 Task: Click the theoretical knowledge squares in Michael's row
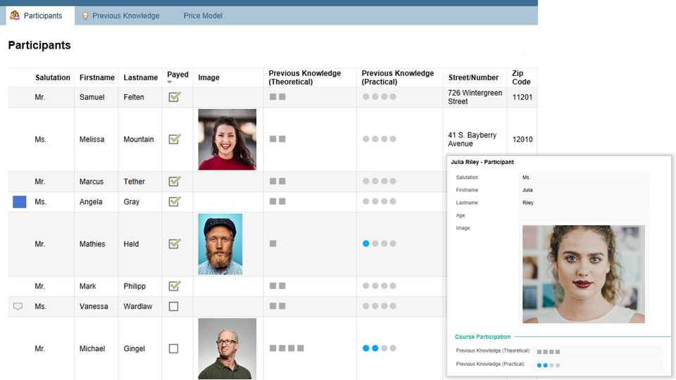287,348
